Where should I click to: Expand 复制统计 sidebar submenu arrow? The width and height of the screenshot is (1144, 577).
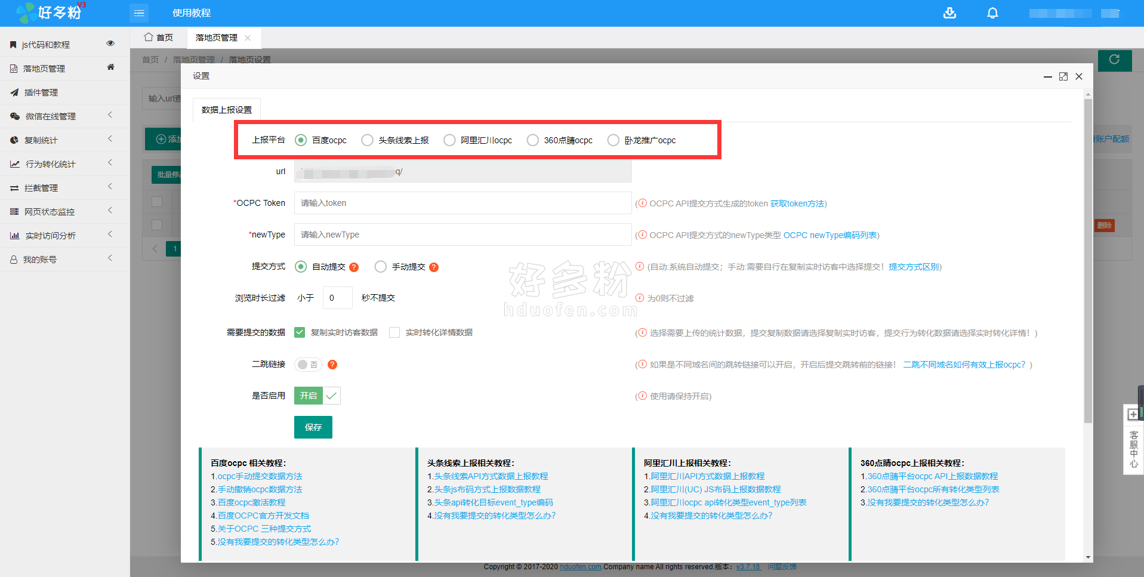(110, 139)
